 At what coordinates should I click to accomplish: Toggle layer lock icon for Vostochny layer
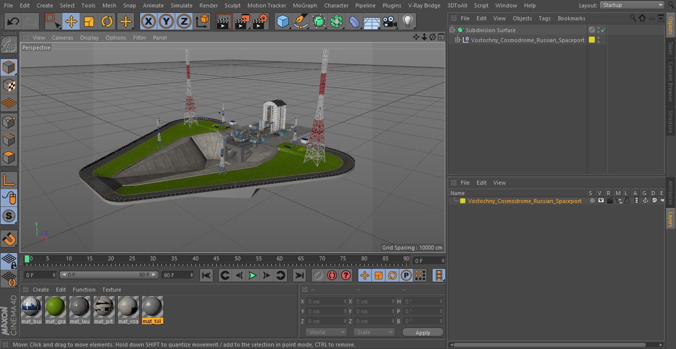[x=627, y=201]
